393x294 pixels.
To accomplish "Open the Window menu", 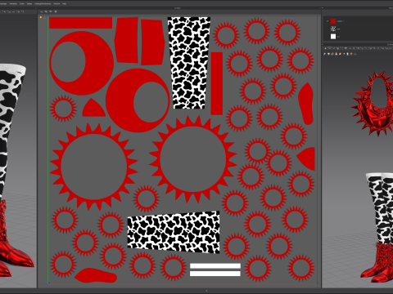I will tap(56, 4).
